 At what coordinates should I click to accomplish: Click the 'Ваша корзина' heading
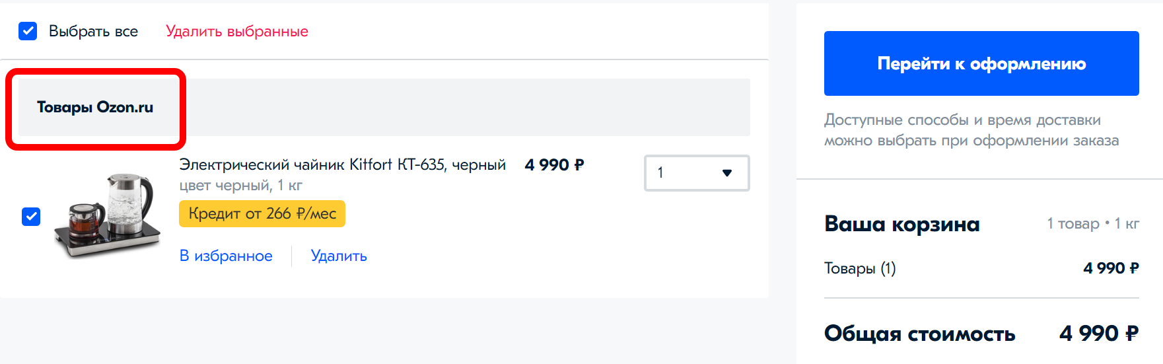tap(901, 224)
